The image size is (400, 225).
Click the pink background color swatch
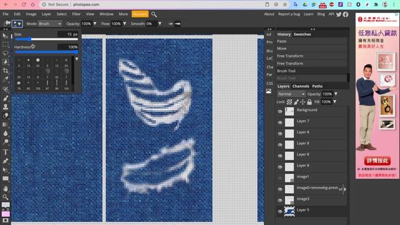tap(6, 214)
